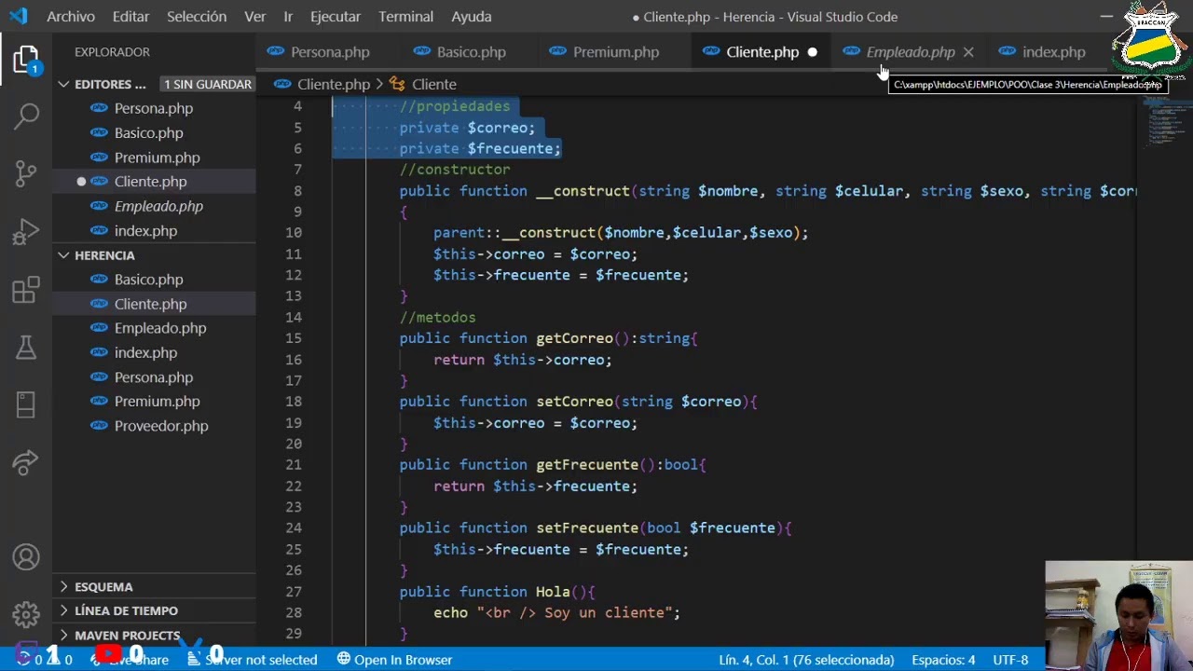This screenshot has height=671, width=1193.
Task: Open the Accounts icon
Action: coord(26,557)
